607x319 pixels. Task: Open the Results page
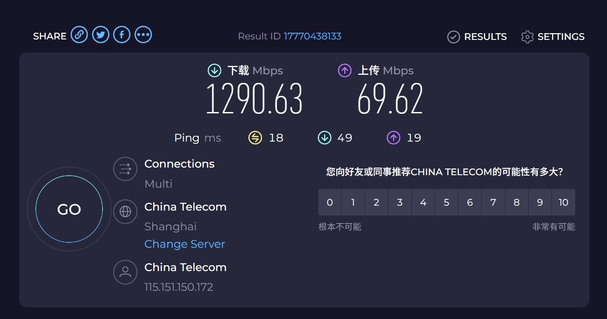click(x=477, y=37)
